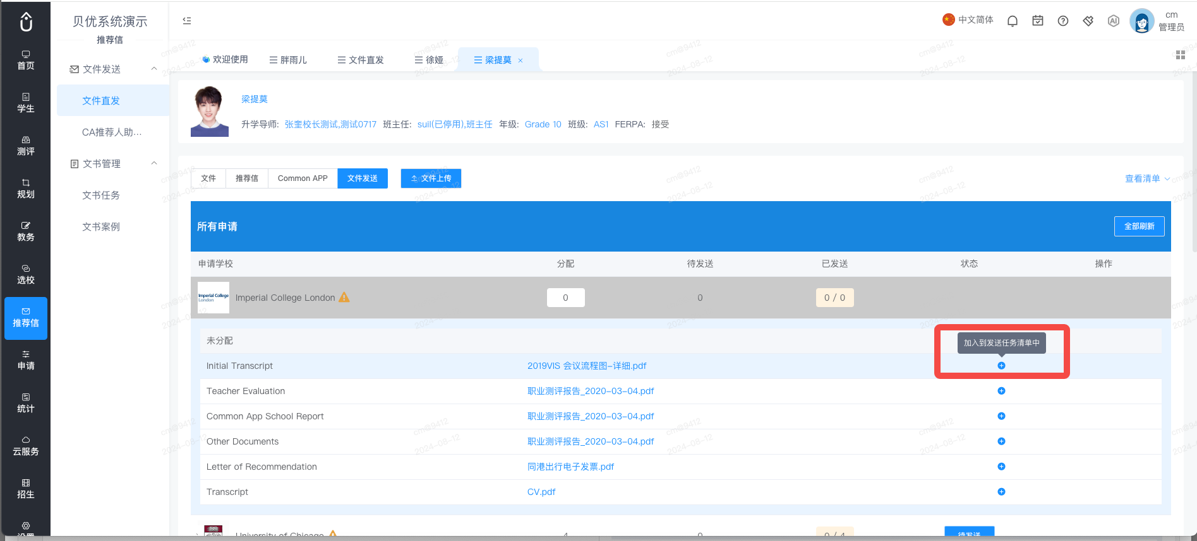Screen dimensions: 1197x541
Task: Open the calendar icon in header
Action: (1037, 21)
